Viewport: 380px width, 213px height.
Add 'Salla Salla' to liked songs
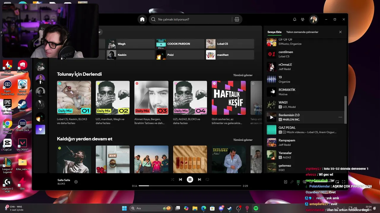tap(76, 182)
